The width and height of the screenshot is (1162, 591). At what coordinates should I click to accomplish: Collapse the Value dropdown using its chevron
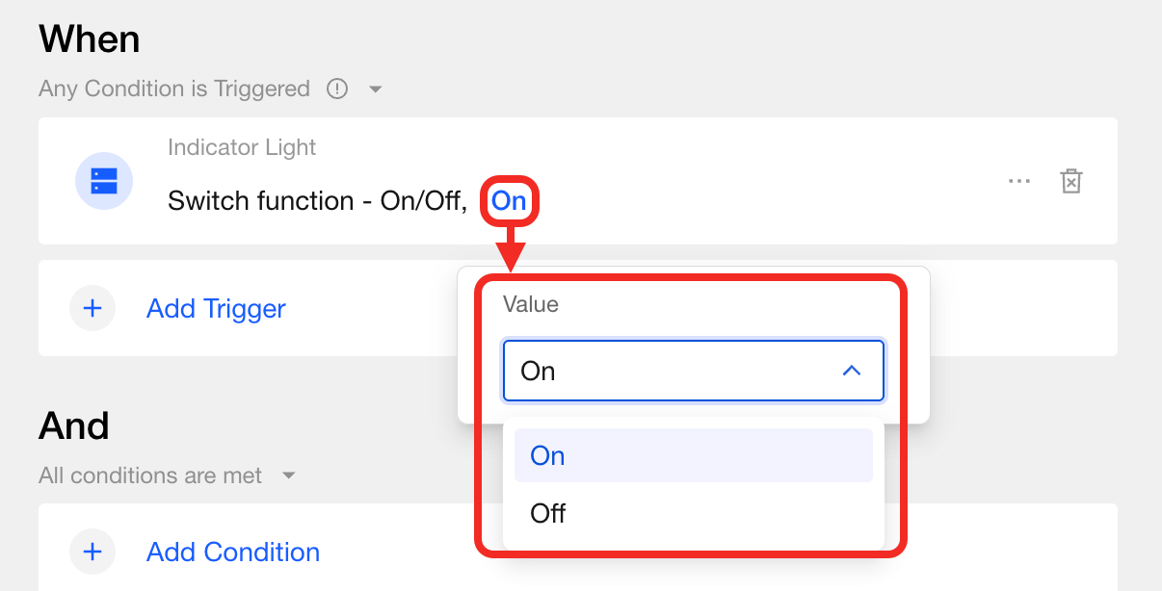[x=852, y=371]
